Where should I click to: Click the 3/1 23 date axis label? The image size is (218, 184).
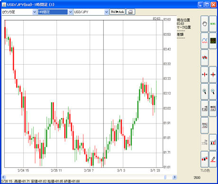coord(155,171)
